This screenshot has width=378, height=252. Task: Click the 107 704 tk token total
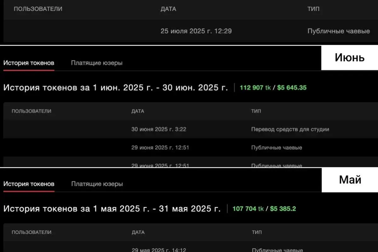pyautogui.click(x=248, y=209)
